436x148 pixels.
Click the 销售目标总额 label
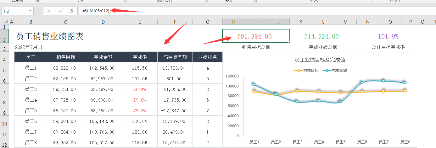(x=256, y=47)
